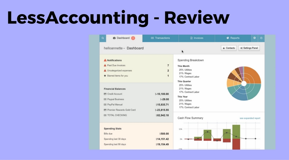The height and width of the screenshot is (160, 289).
Task: Click the TOTAL CHECKING cash icon
Action: 105,115
